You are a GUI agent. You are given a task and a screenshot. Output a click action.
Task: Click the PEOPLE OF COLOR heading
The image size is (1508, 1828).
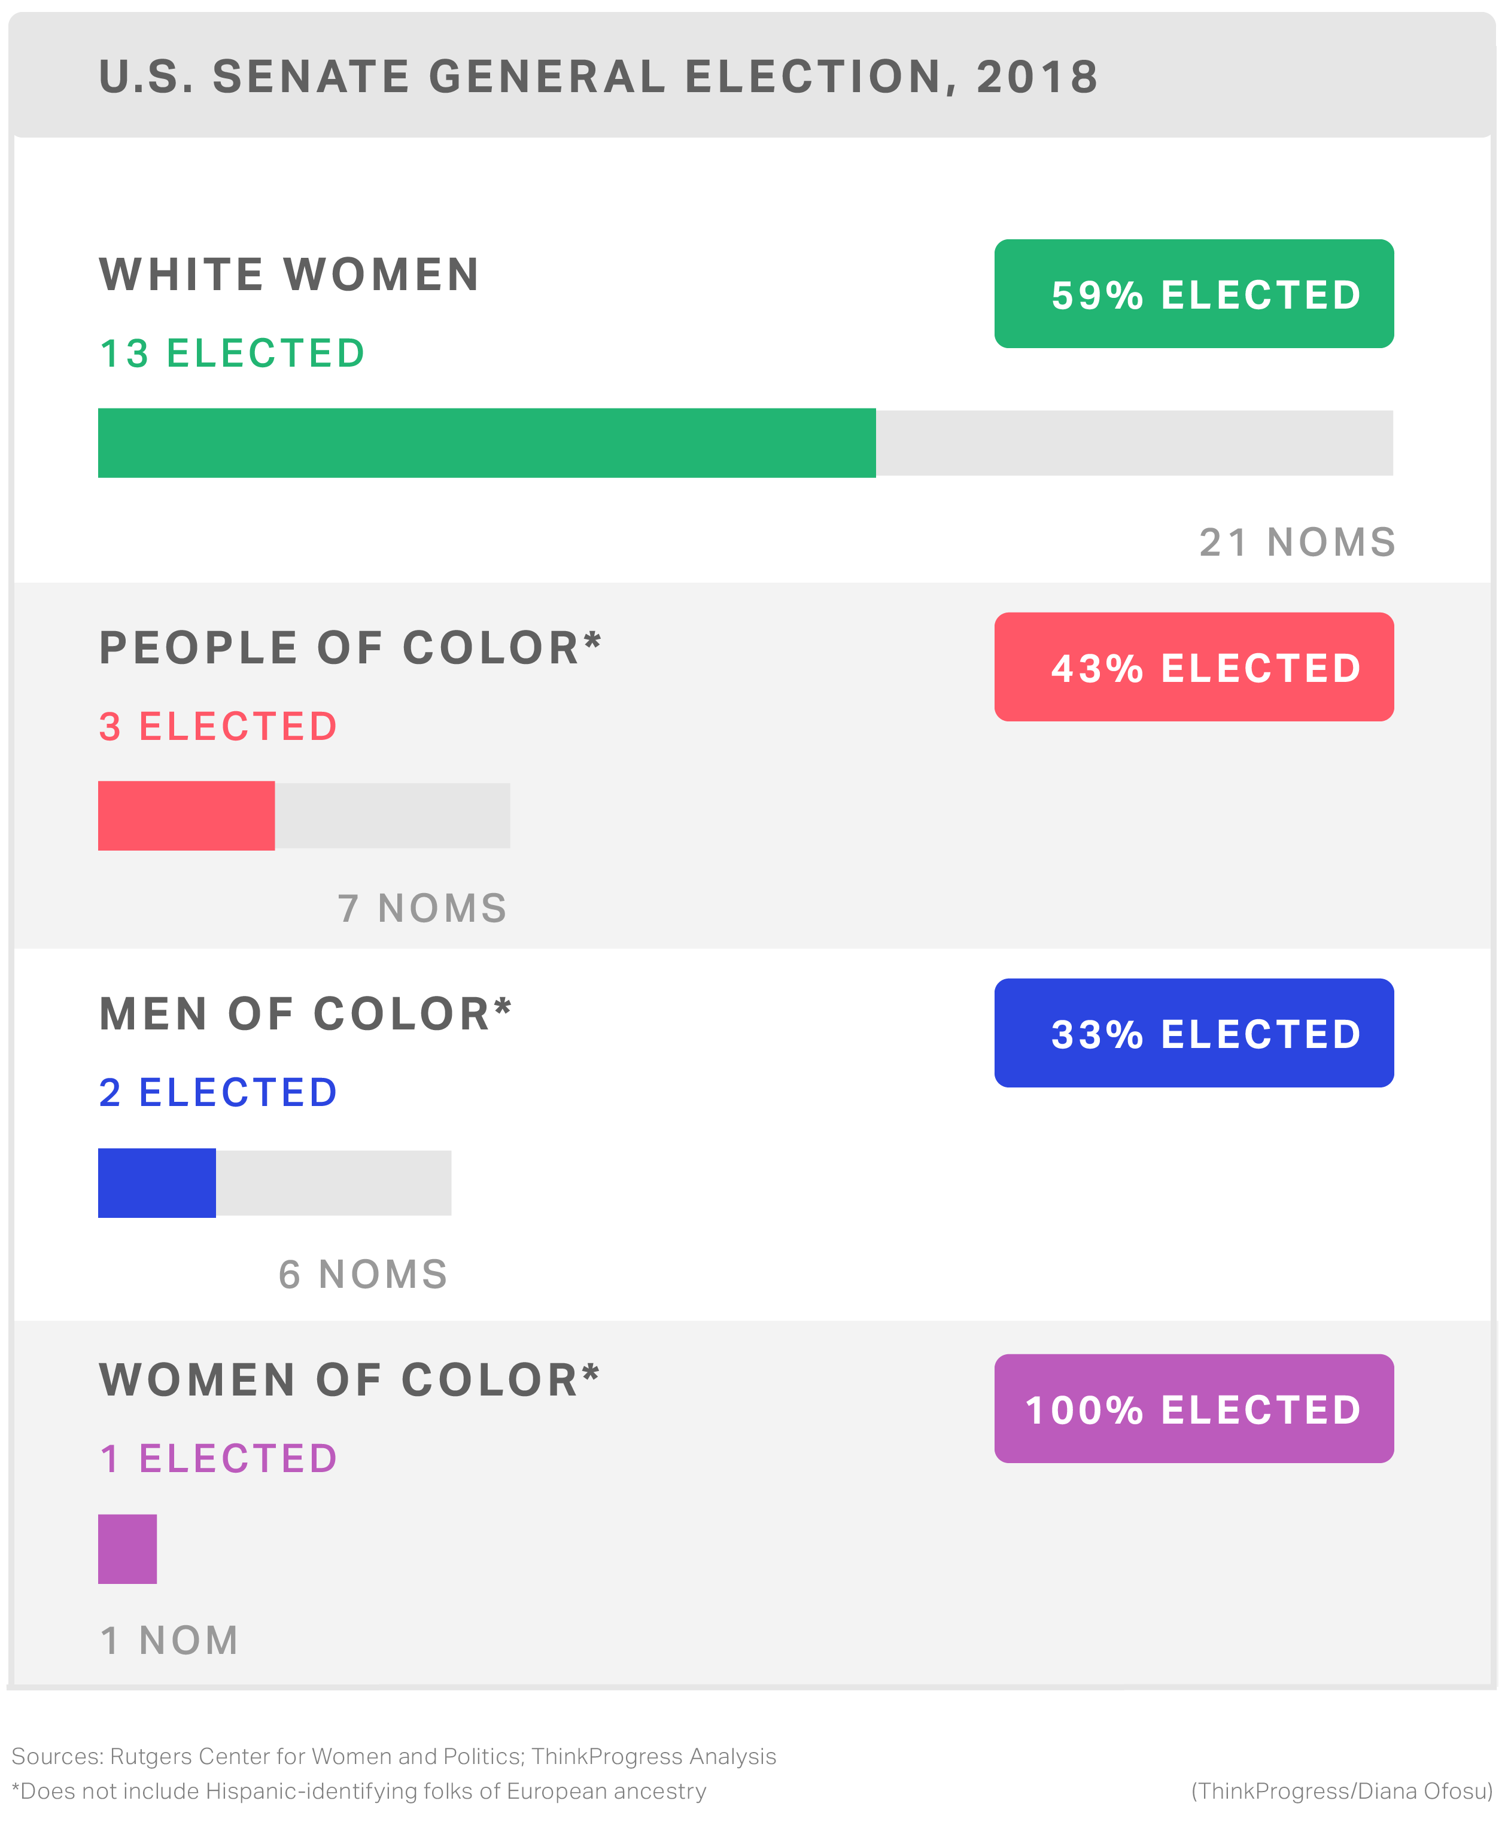click(x=349, y=648)
